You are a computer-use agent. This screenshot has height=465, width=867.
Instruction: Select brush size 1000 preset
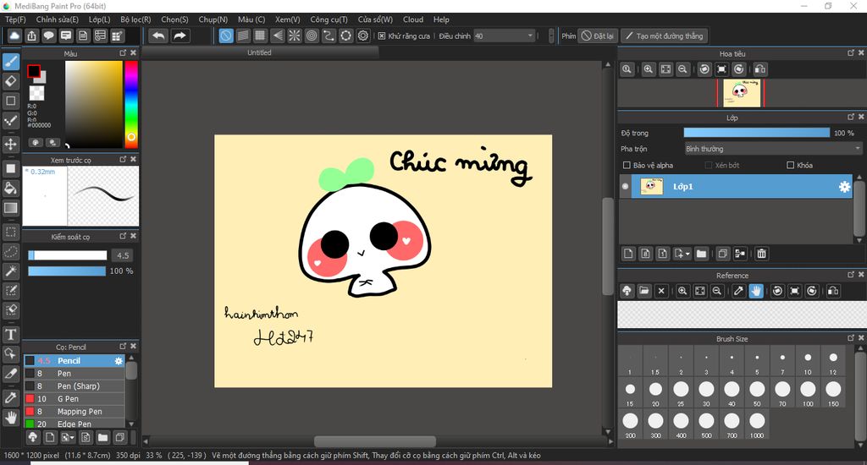pos(757,424)
